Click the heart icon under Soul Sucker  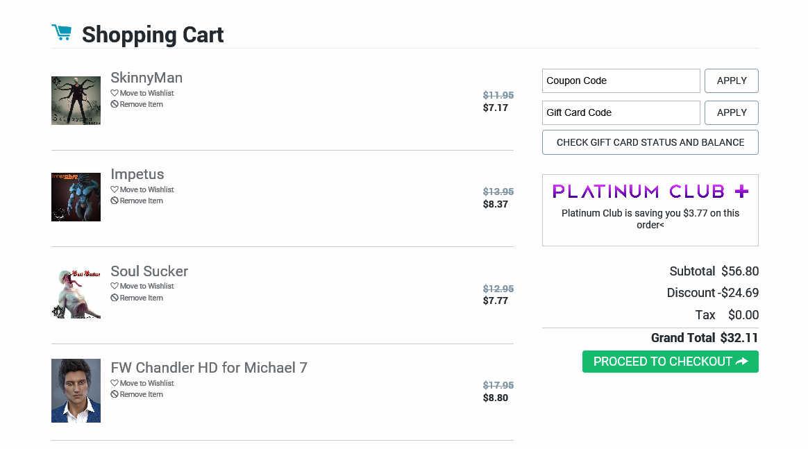point(115,286)
